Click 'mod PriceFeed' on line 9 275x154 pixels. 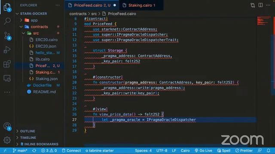(98, 24)
